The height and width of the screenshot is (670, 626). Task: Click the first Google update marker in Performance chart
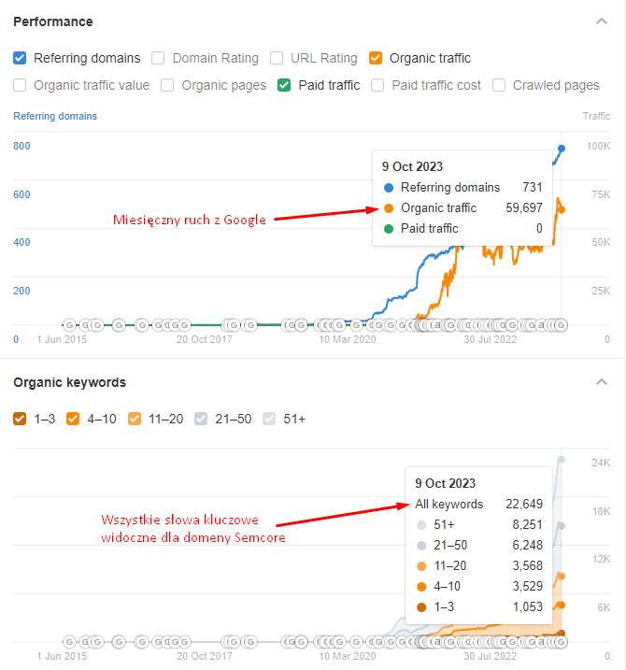(x=69, y=325)
